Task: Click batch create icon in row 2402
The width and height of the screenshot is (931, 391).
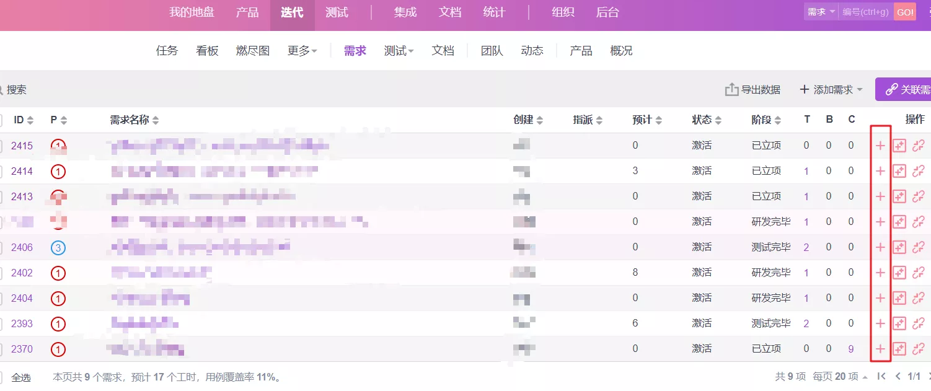Action: (x=899, y=273)
